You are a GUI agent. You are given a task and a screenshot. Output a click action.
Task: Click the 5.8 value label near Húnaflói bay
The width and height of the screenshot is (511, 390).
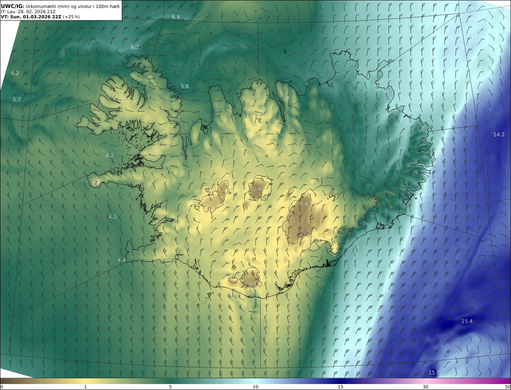pyautogui.click(x=185, y=86)
